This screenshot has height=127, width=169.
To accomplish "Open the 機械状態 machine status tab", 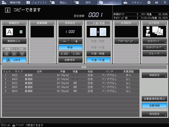I will pyautogui.click(x=12, y=2).
